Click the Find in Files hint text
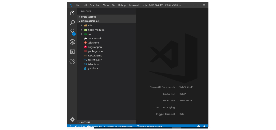276x130 pixels. (x=168, y=101)
